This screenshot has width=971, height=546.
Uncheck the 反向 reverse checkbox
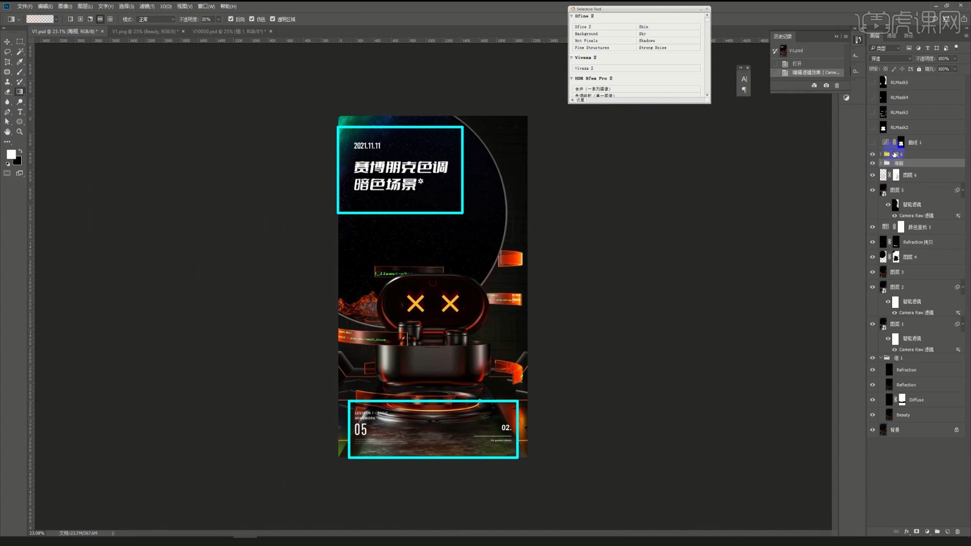coord(231,19)
